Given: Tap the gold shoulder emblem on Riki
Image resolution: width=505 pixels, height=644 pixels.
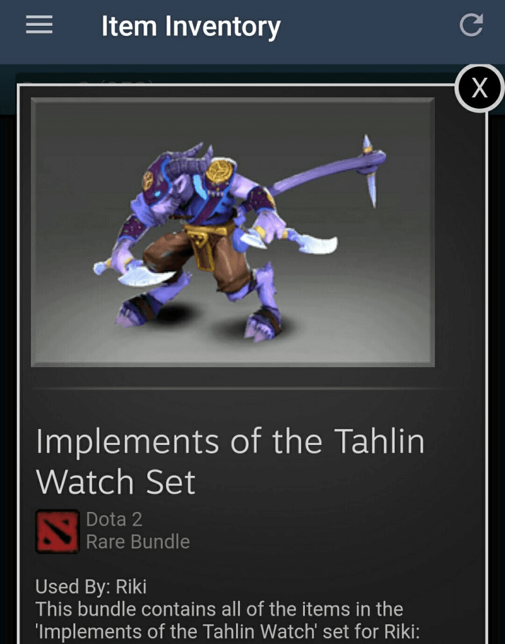Looking at the screenshot, I should click(219, 171).
